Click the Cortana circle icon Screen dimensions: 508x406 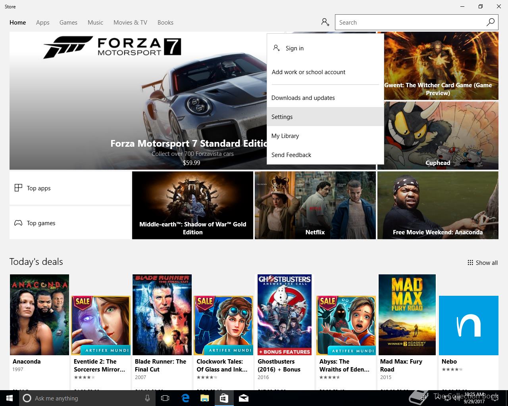[x=27, y=398]
